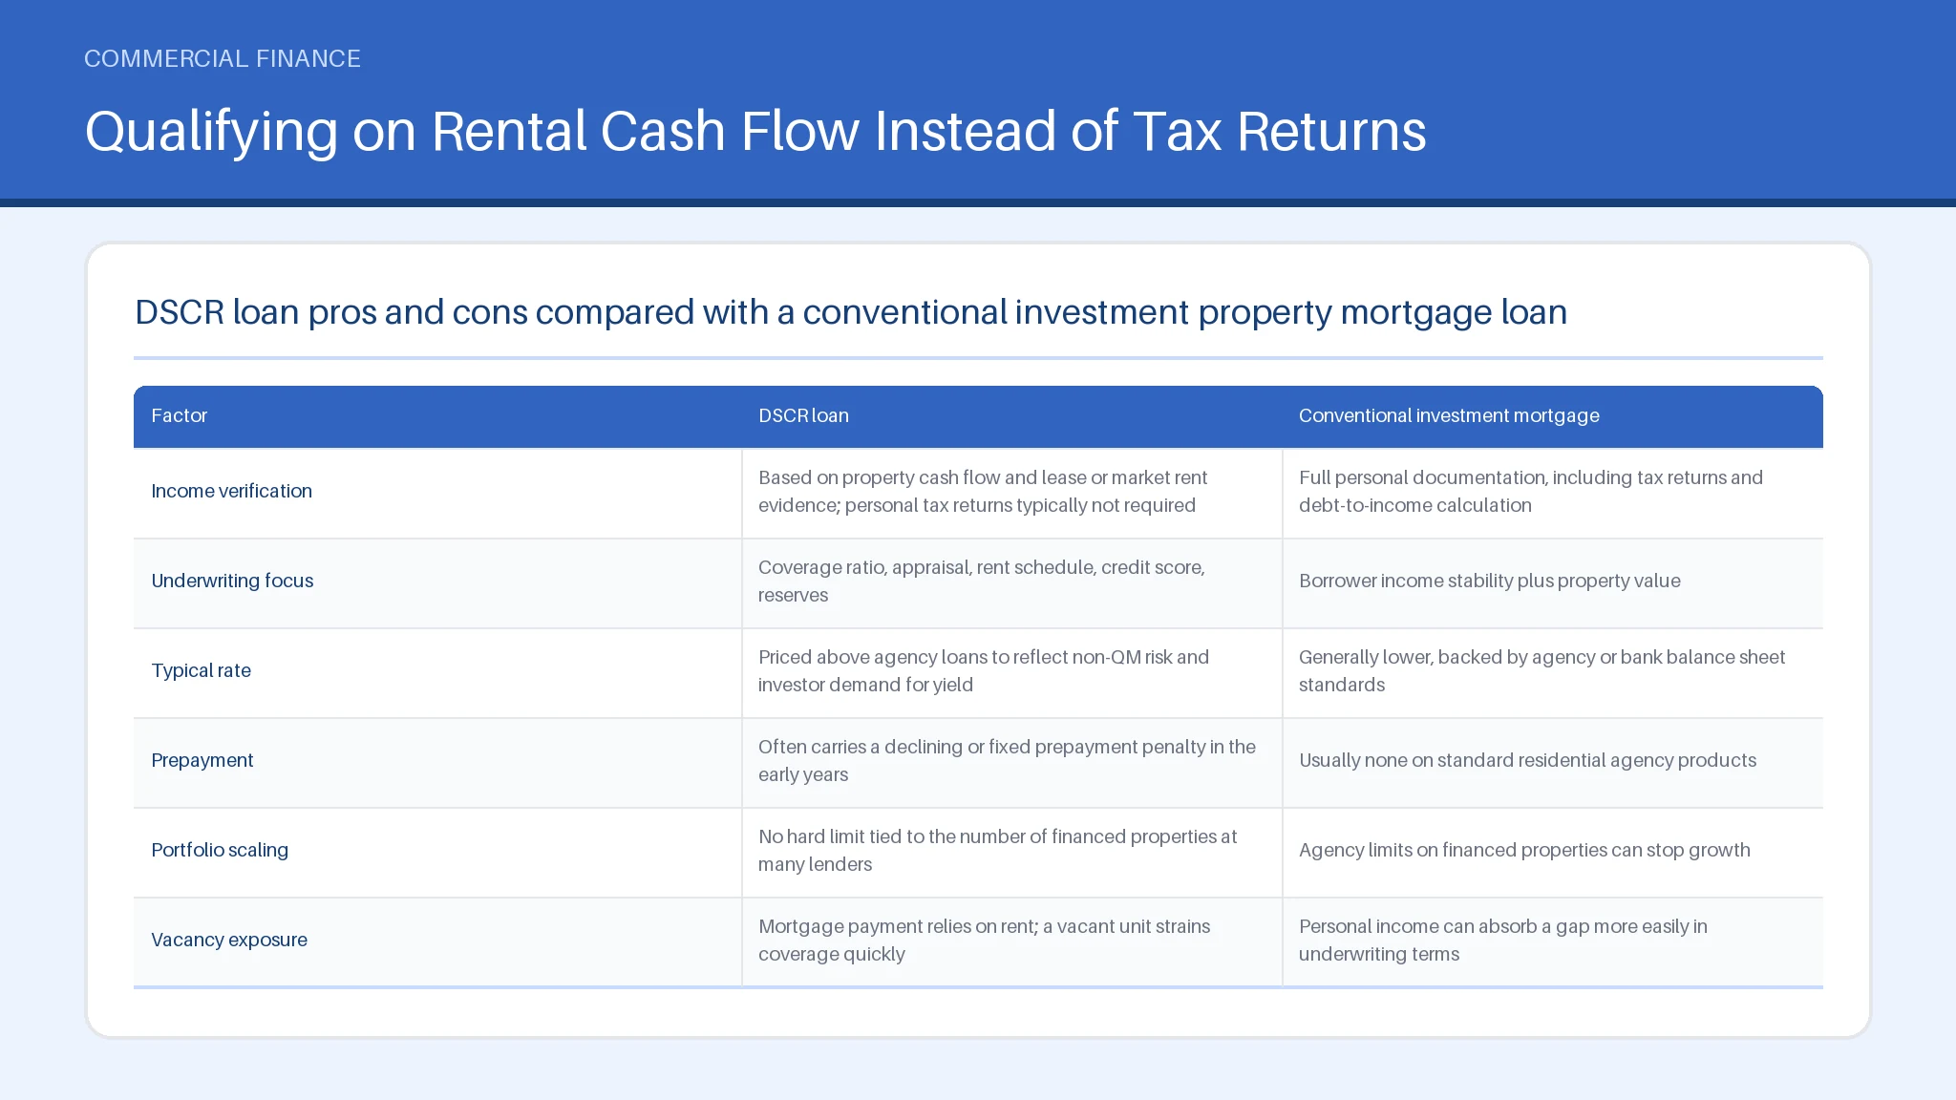Image resolution: width=1956 pixels, height=1100 pixels.
Task: Select the Income verification row label
Action: tap(231, 491)
